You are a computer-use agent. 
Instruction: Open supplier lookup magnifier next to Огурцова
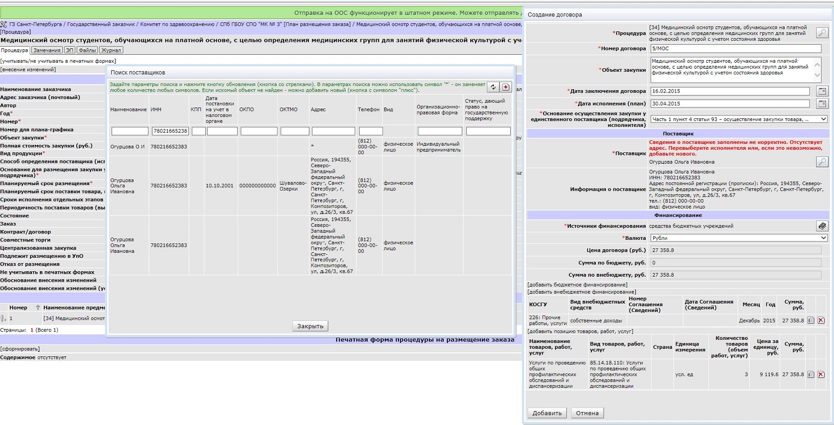[x=822, y=162]
